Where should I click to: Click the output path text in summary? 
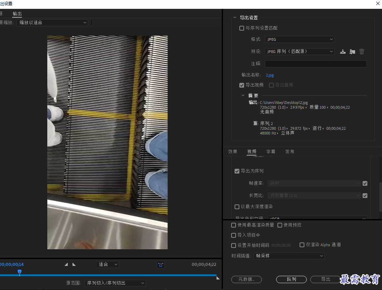284,103
